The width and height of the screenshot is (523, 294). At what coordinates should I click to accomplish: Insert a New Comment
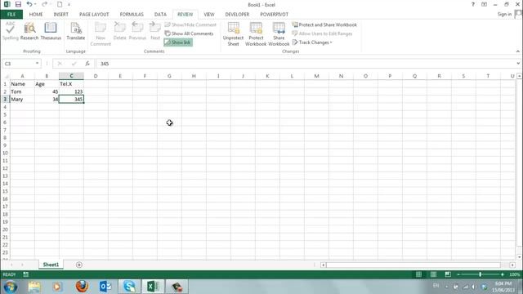click(x=101, y=33)
